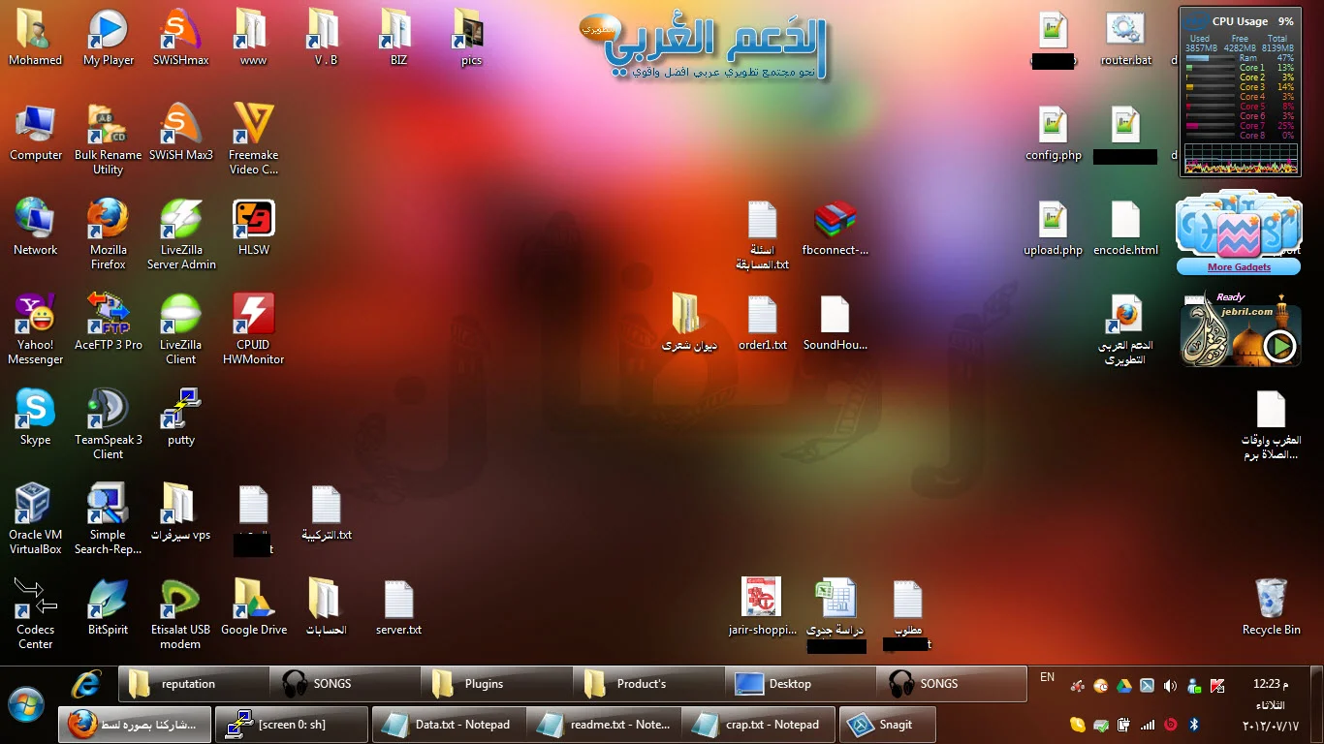
Task: Click the Internet Explorer quick launch icon
Action: click(86, 684)
